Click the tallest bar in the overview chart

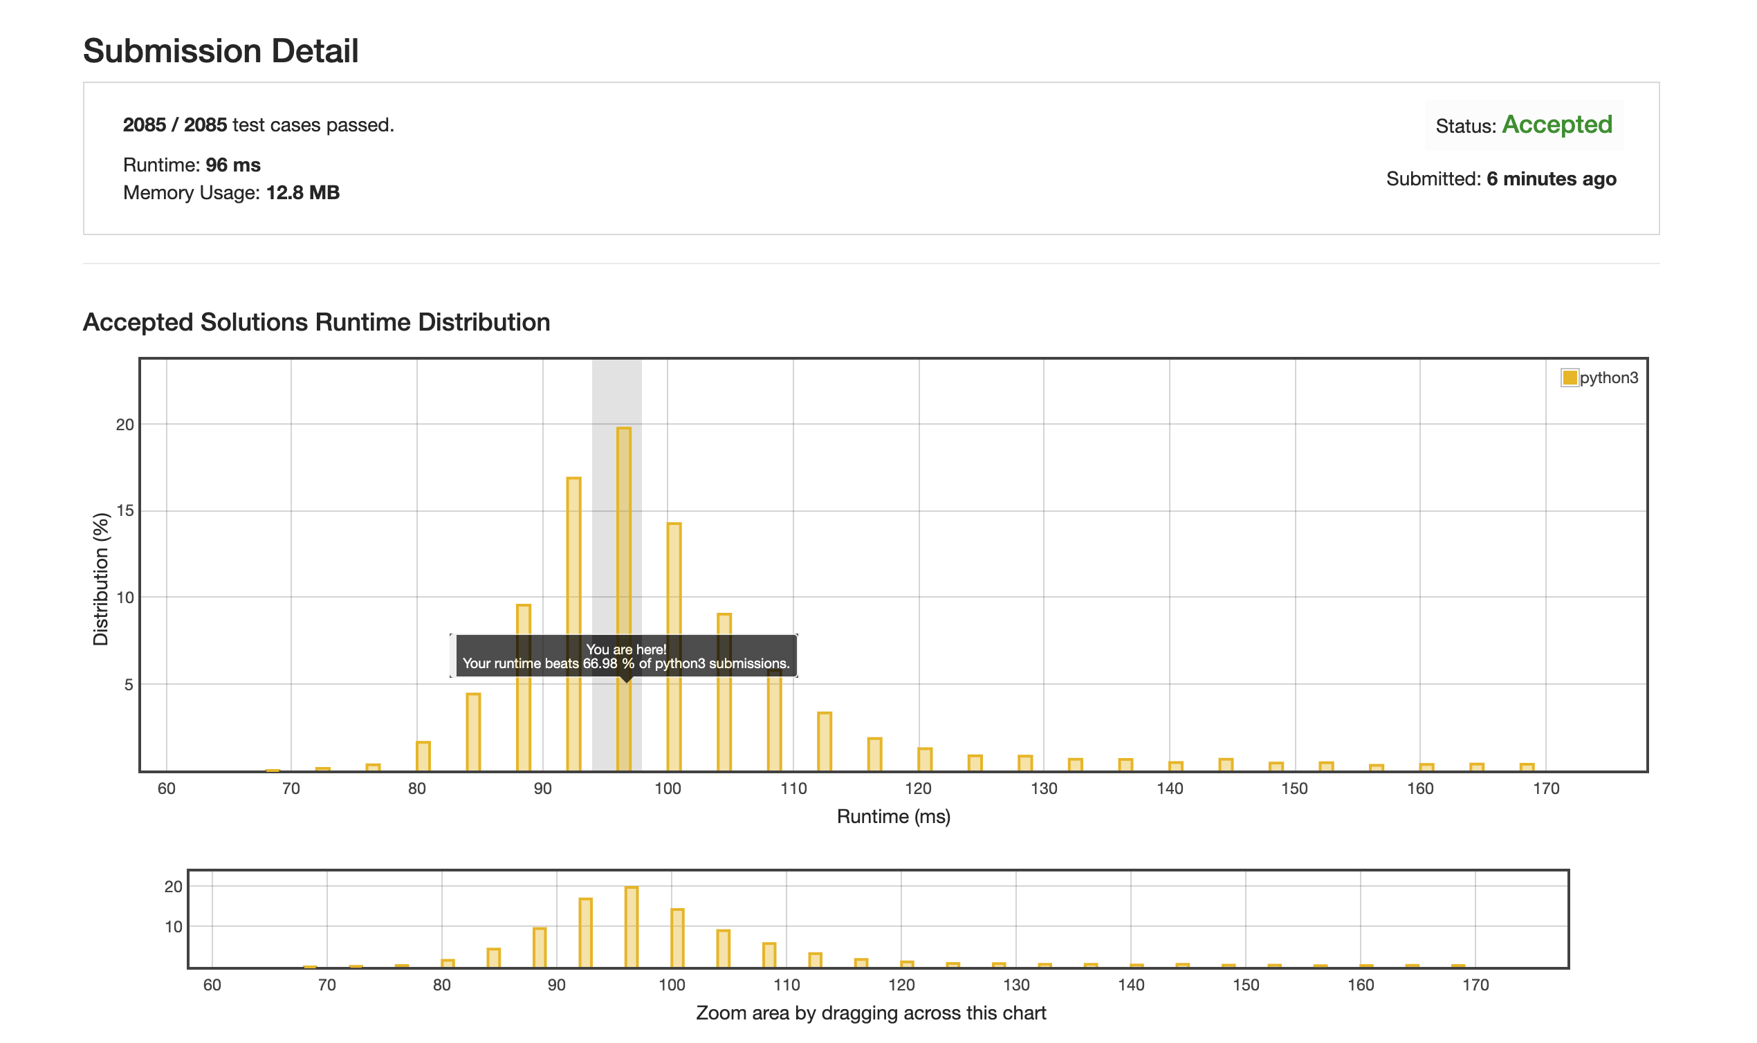tap(632, 926)
